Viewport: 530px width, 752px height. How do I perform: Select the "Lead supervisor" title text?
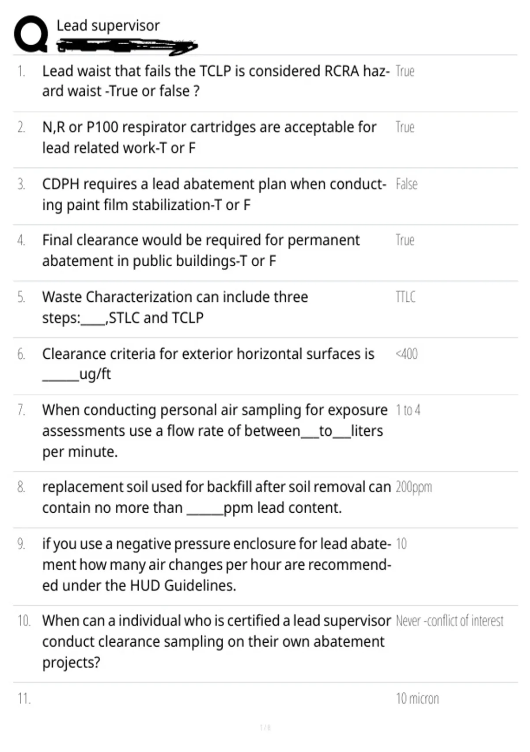pos(108,26)
